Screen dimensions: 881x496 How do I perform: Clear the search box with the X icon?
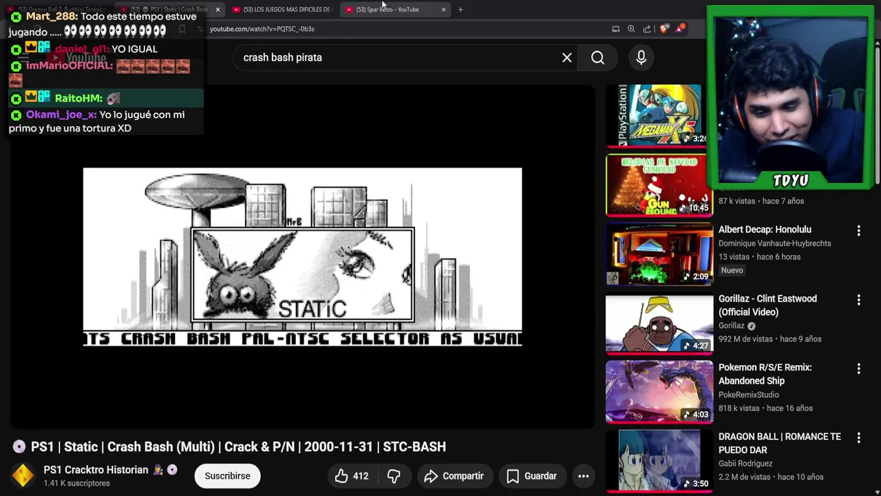pos(566,58)
